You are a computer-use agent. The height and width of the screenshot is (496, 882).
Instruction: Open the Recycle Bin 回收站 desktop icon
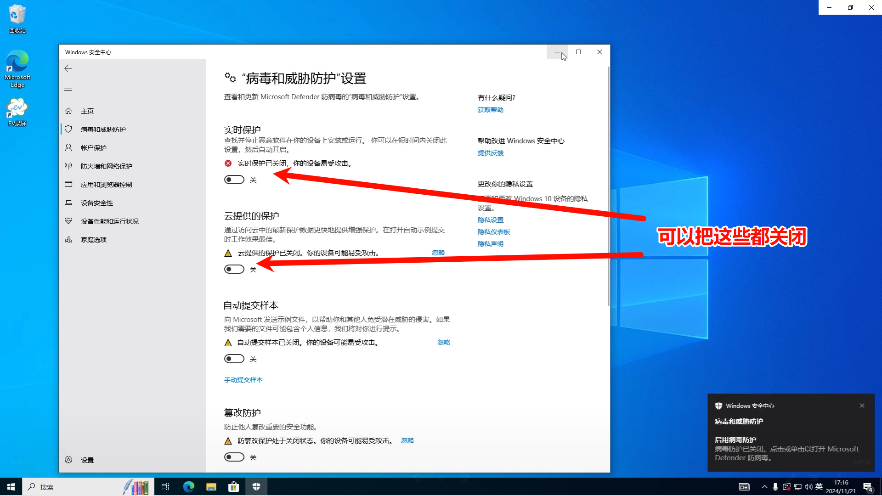pos(17,19)
